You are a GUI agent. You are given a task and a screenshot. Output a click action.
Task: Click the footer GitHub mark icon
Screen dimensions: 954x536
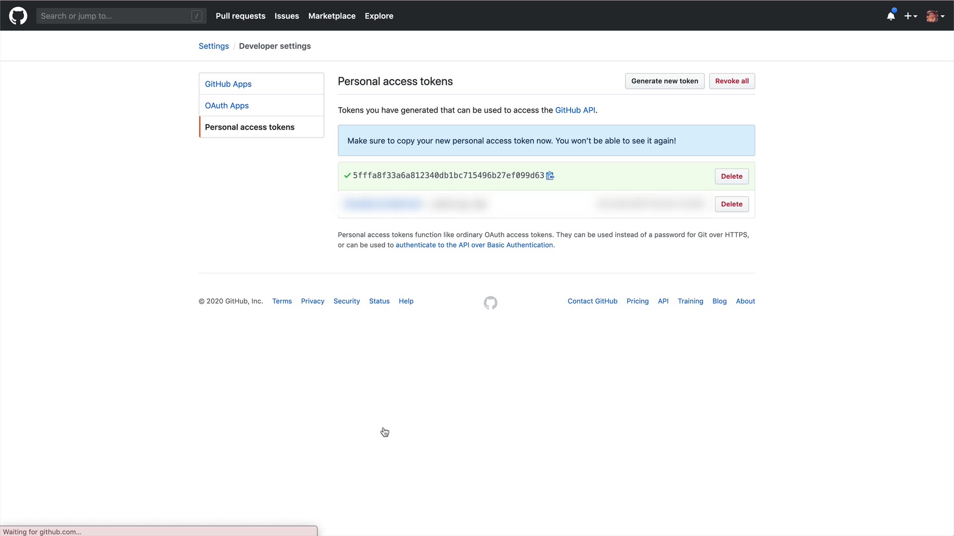tap(490, 303)
